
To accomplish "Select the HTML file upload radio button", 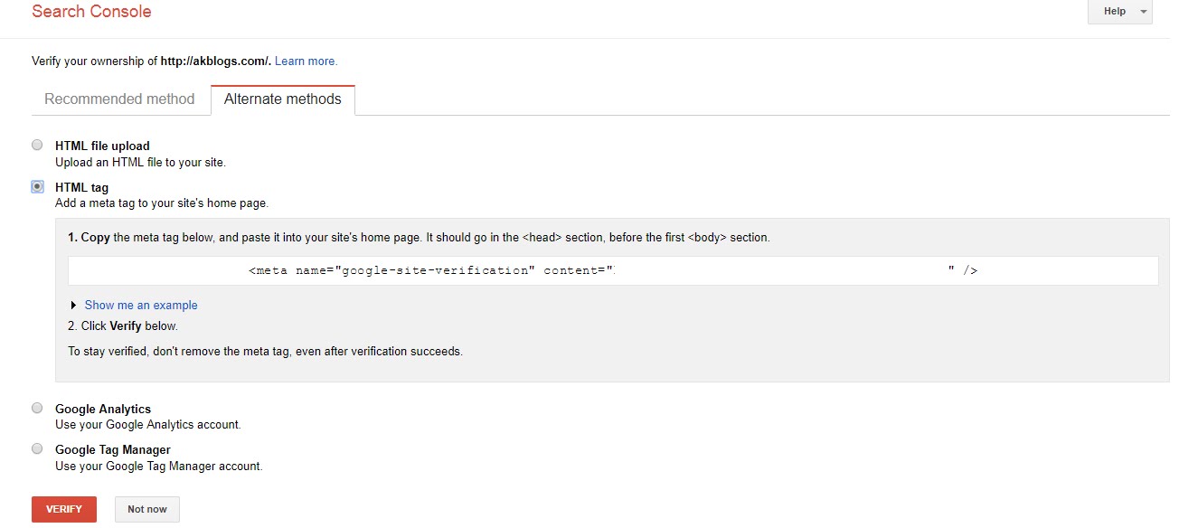I will coord(37,145).
